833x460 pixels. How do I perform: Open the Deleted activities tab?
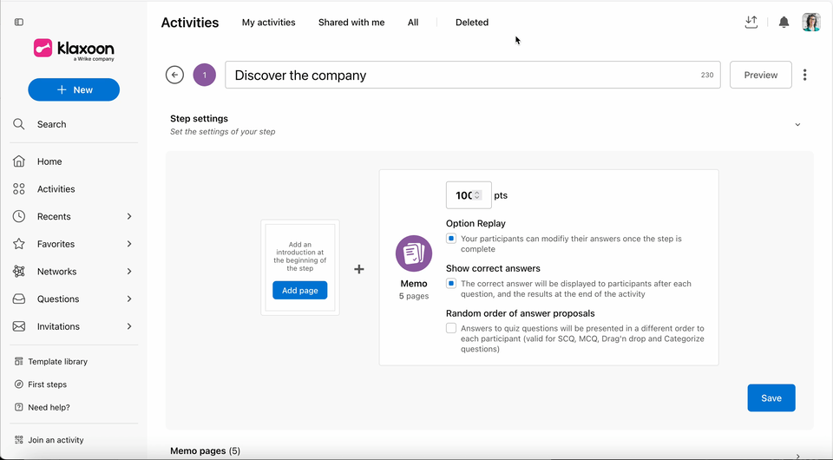[472, 23]
